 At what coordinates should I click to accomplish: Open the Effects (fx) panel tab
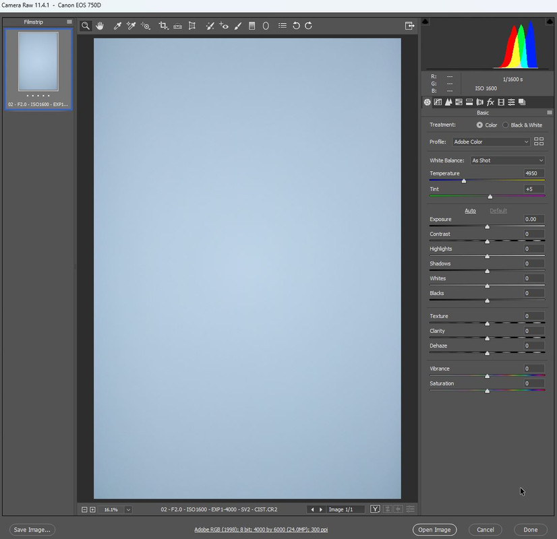pos(490,102)
